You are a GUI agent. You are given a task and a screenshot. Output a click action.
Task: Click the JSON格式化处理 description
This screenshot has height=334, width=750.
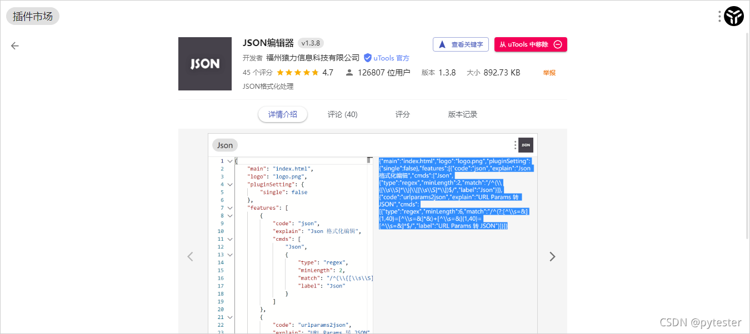pyautogui.click(x=268, y=87)
